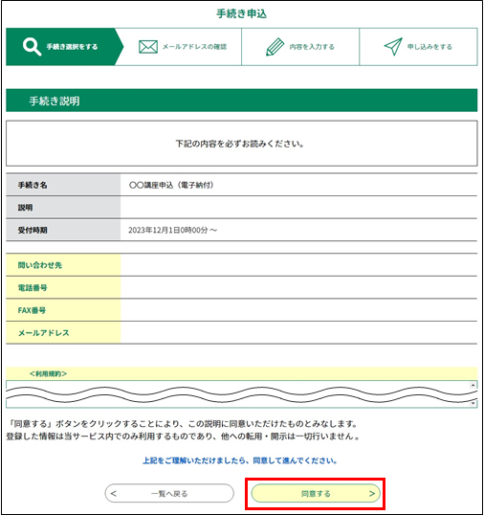Click terms box scroll down arrow

tap(473, 403)
